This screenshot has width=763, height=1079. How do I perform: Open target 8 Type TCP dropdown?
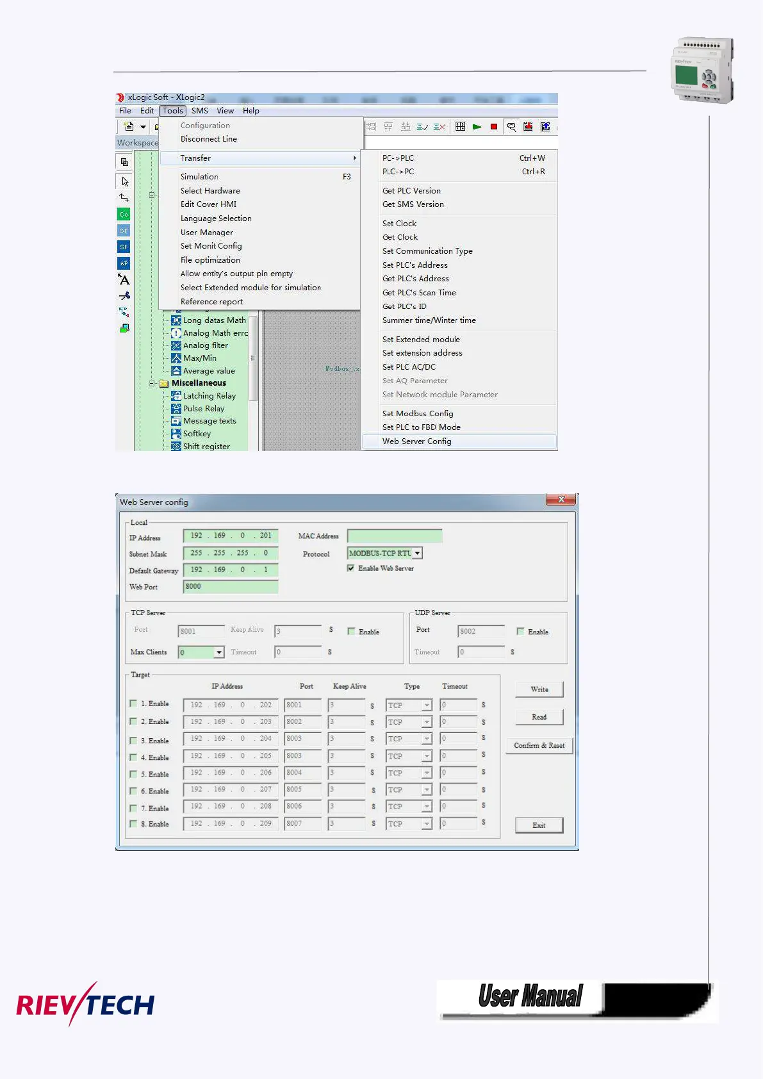427,824
